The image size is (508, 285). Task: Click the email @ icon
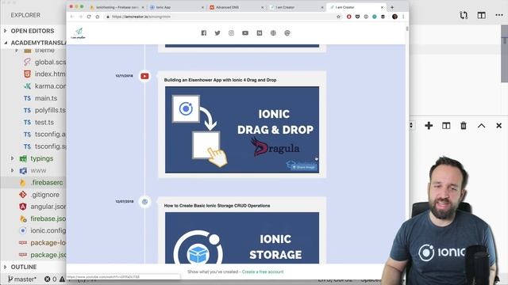pos(287,33)
